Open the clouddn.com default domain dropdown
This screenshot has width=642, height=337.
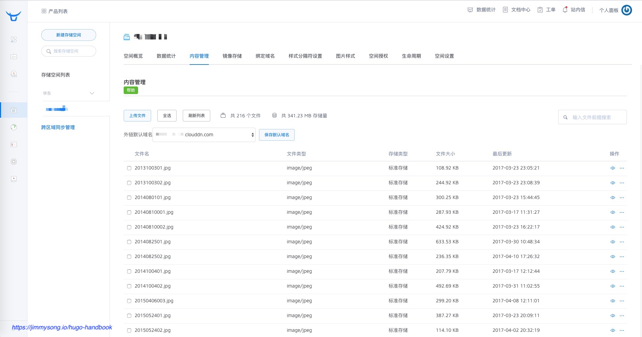pos(204,135)
